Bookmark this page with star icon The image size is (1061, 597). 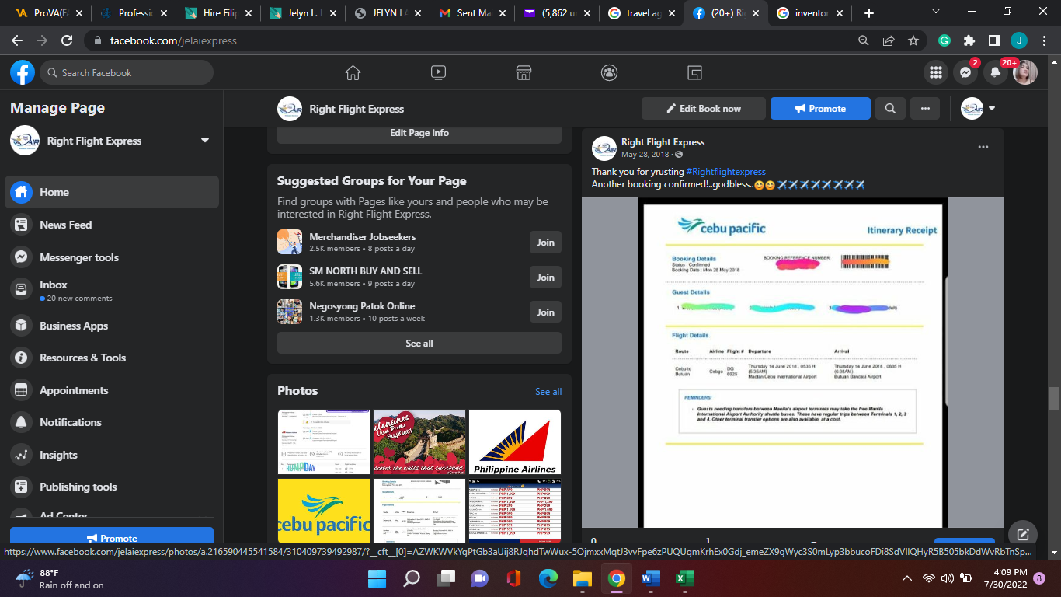pyautogui.click(x=913, y=40)
